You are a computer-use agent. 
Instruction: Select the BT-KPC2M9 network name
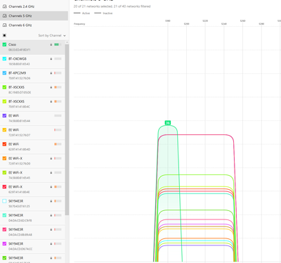tap(18, 73)
